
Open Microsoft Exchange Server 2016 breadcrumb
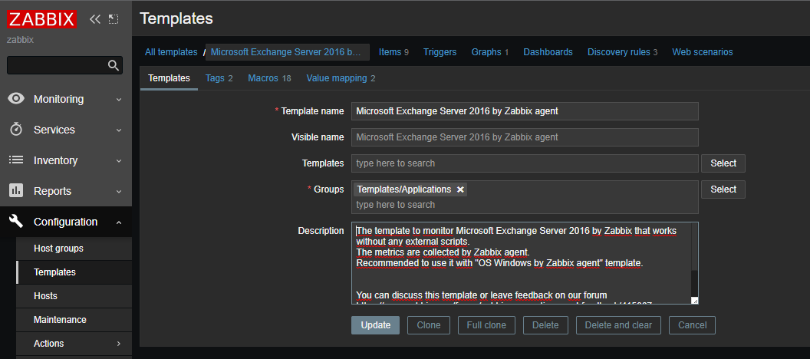tap(288, 51)
